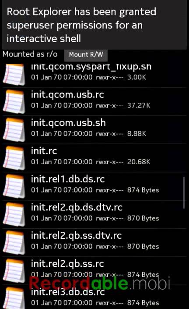
Task: Click the init.qcom.usb.sh notepad icon
Action: coord(14,130)
